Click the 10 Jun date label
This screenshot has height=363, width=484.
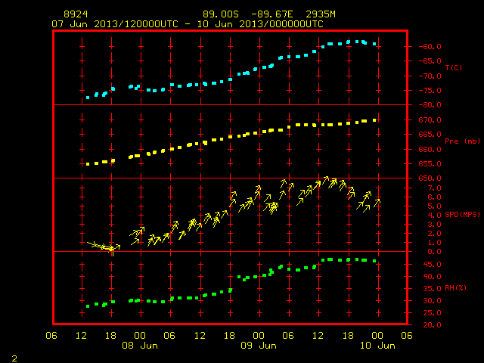[377, 346]
